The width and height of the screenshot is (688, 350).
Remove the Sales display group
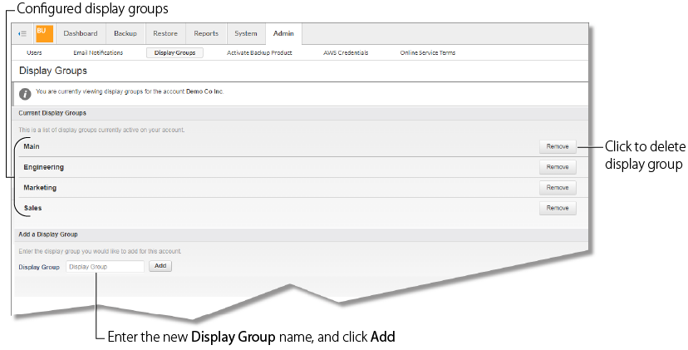coord(558,209)
